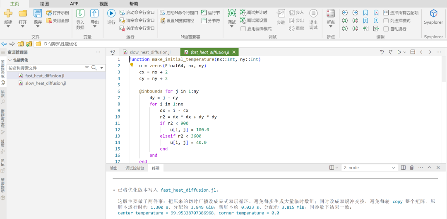The width and height of the screenshot is (447, 219).
Task: Navigate forward with blue right arrow icon
Action: coord(355,12)
